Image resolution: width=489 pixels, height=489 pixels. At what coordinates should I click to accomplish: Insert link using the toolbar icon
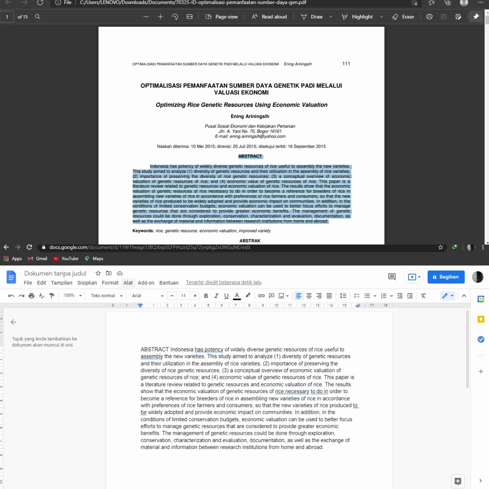(261, 296)
